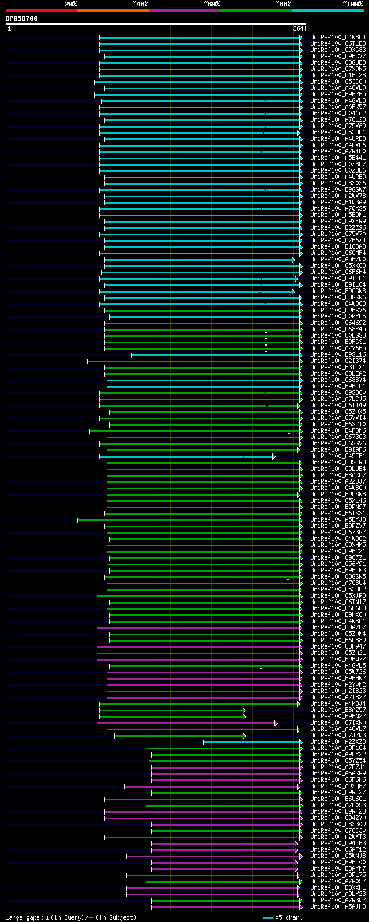
Task: Click the UniRef100_B6U889 identifier
Action: (x=338, y=640)
